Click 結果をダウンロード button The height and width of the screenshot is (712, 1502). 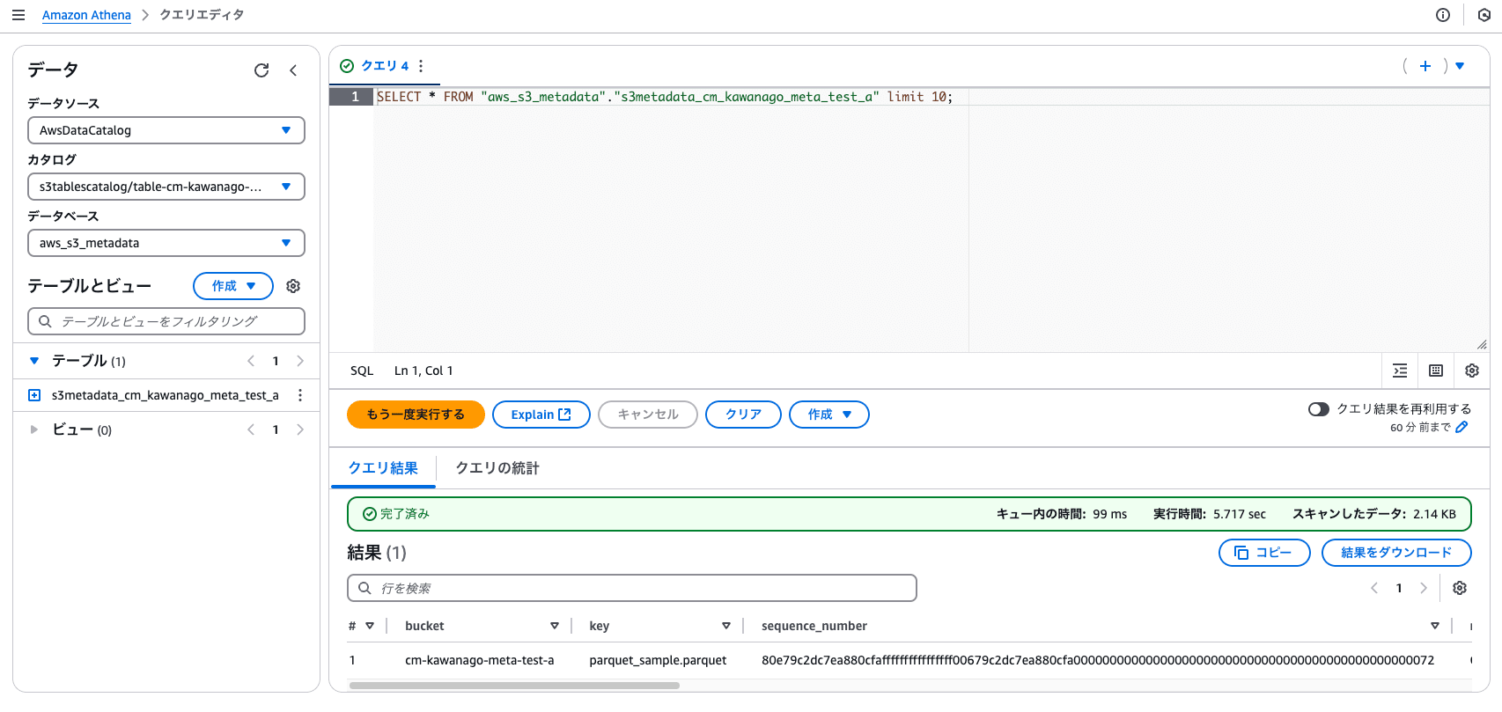pyautogui.click(x=1396, y=553)
